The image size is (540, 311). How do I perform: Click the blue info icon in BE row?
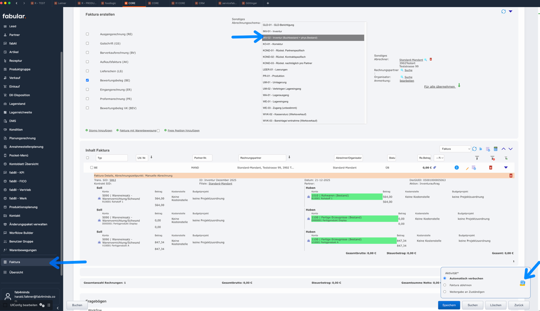pyautogui.click(x=457, y=168)
